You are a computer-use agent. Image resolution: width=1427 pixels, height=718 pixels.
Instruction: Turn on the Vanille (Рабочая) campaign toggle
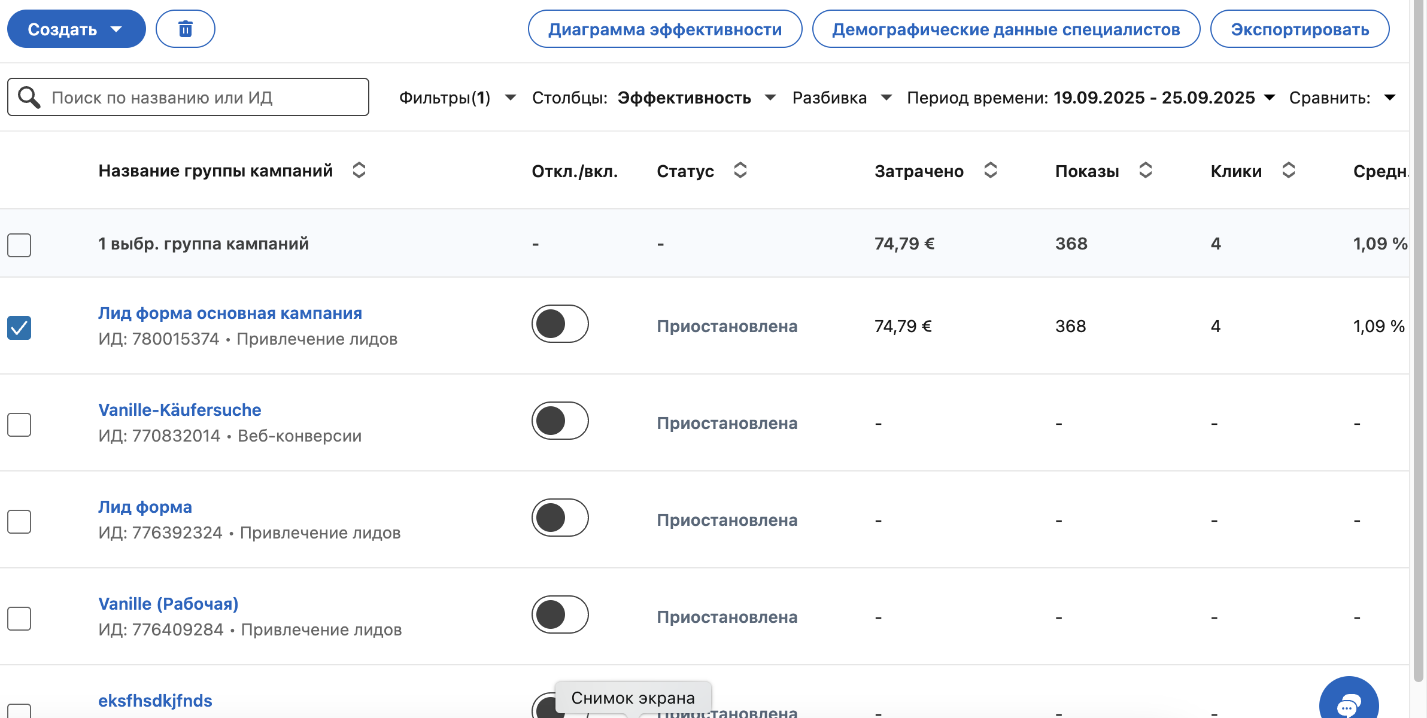pos(560,614)
